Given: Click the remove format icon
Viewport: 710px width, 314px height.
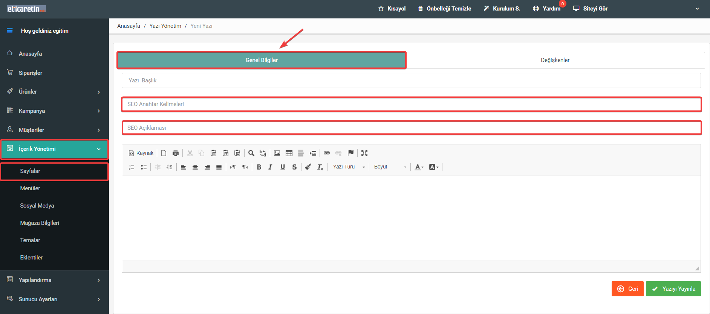Looking at the screenshot, I should [x=320, y=167].
